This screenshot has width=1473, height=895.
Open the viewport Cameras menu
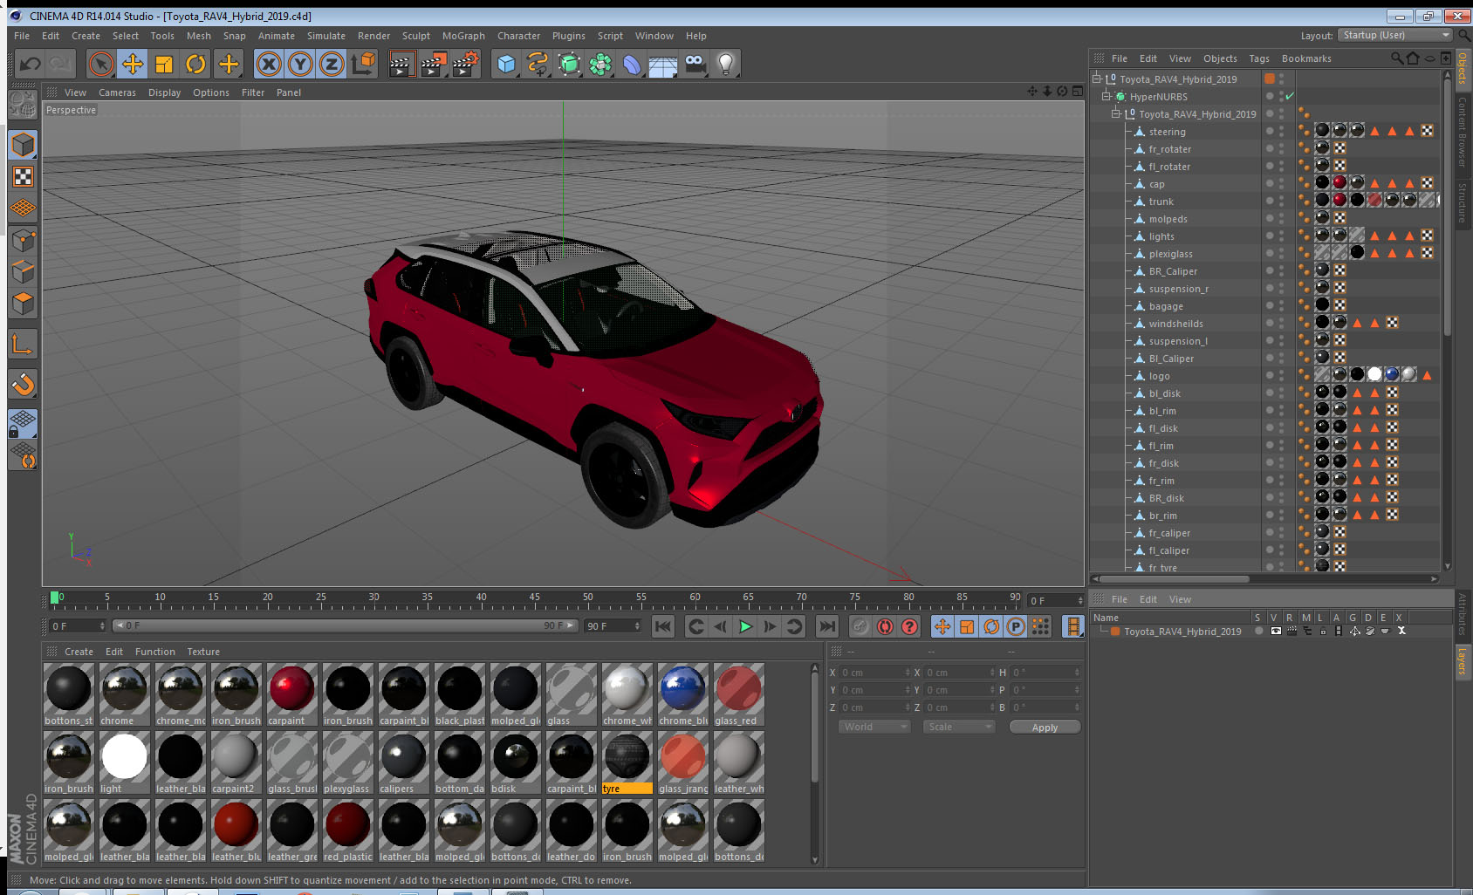click(117, 92)
